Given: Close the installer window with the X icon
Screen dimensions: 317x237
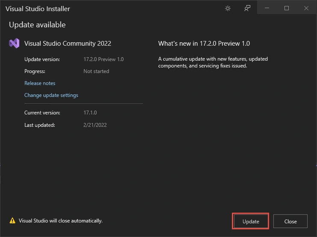Looking at the screenshot, I should [306, 8].
